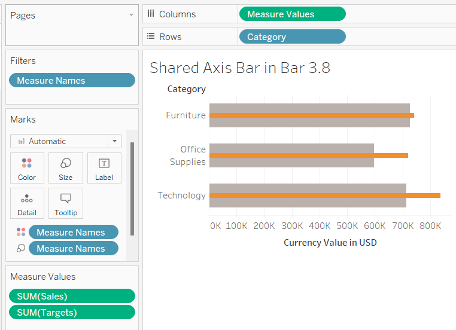456x330 pixels.
Task: Click the Office Supplies orange bar tip
Action: click(x=406, y=155)
